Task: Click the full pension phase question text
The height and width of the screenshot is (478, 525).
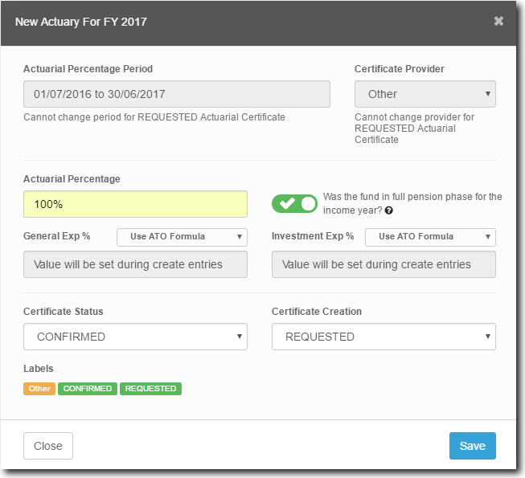Action: pyautogui.click(x=412, y=203)
